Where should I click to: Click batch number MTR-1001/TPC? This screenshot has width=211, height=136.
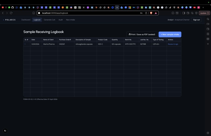[x=130, y=44]
